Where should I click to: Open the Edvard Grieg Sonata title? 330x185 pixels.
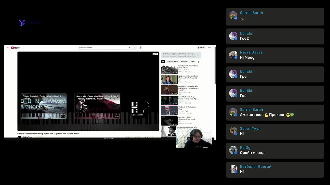pos(188,87)
